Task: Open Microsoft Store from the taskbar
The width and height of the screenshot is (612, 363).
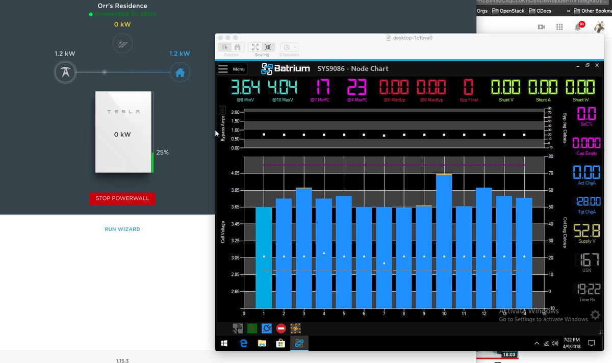Action: click(280, 344)
